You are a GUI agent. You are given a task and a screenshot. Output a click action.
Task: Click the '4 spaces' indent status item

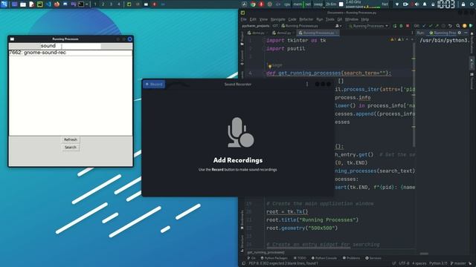click(x=419, y=263)
